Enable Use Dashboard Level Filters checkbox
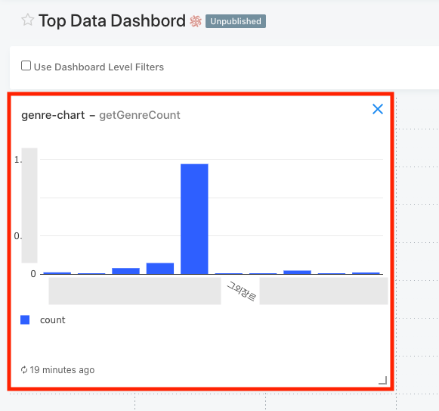Viewport: 439px width, 411px height. (26, 66)
